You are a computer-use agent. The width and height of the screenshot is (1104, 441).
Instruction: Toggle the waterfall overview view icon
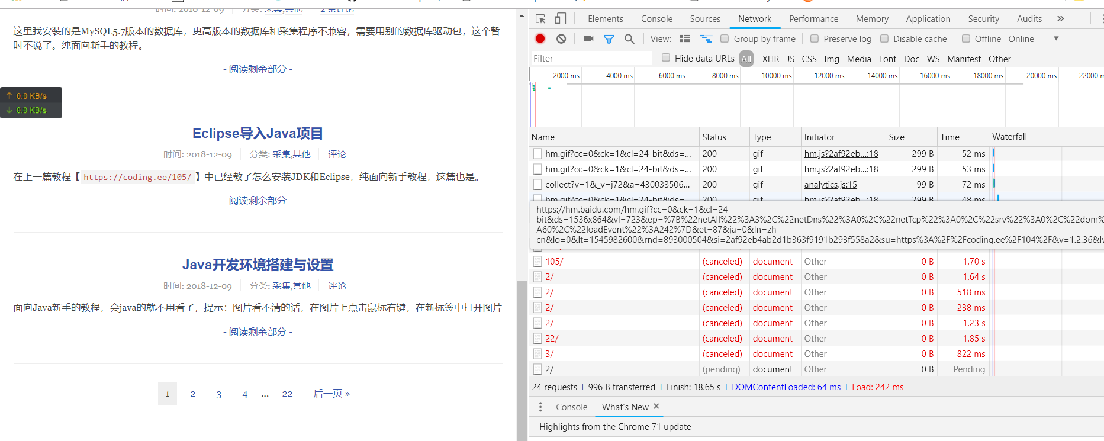[706, 38]
